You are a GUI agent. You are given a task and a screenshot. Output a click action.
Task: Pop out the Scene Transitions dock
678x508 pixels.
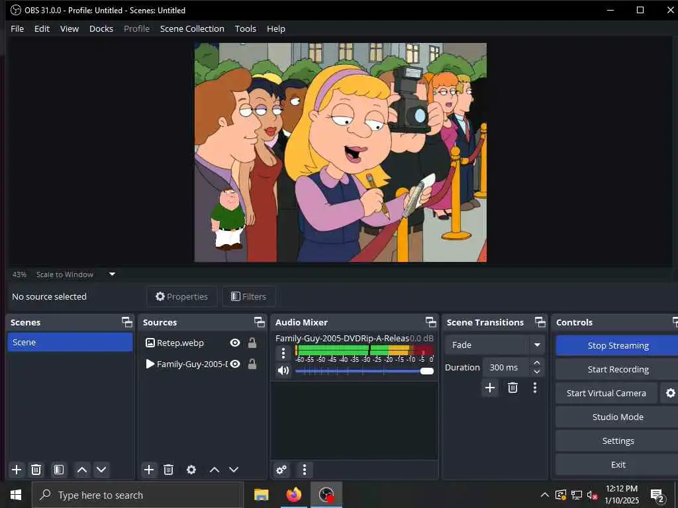pos(540,322)
